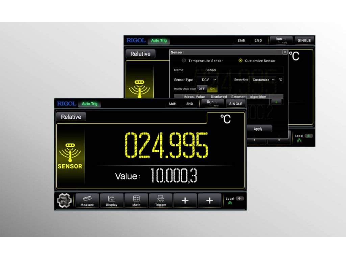Click the Local status label in back window
346x259 pixels.
pos(299,136)
